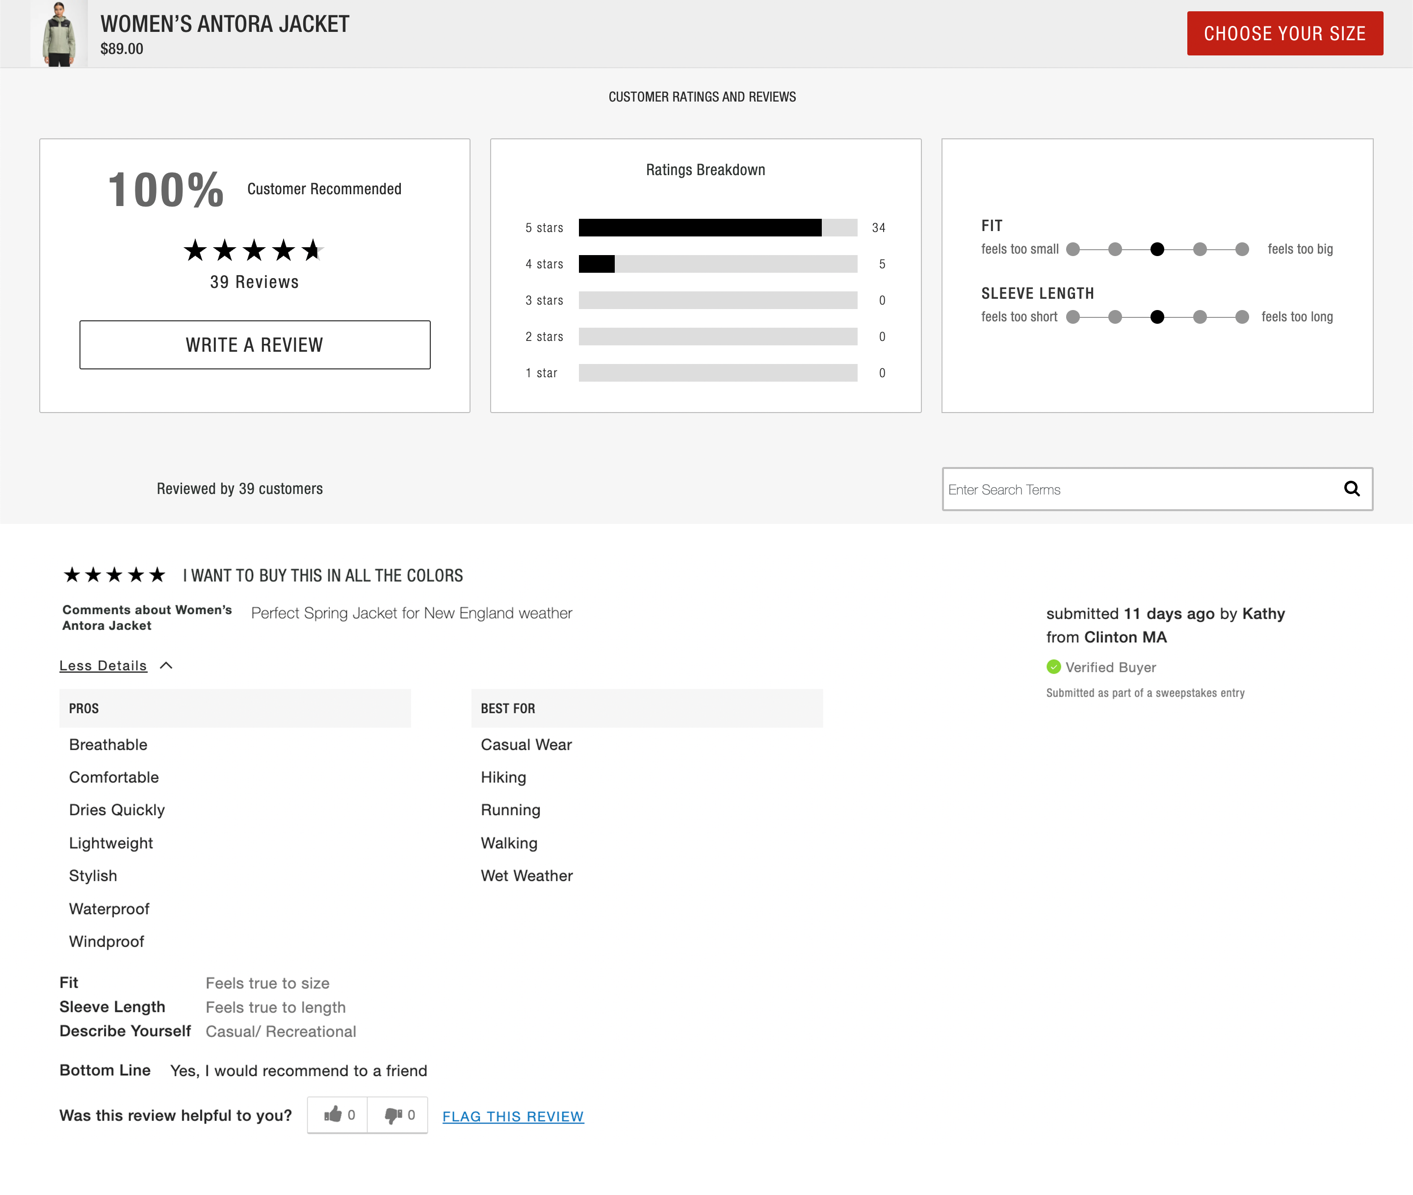
Task: Click the Women's Antora Jacket title
Action: click(x=225, y=24)
